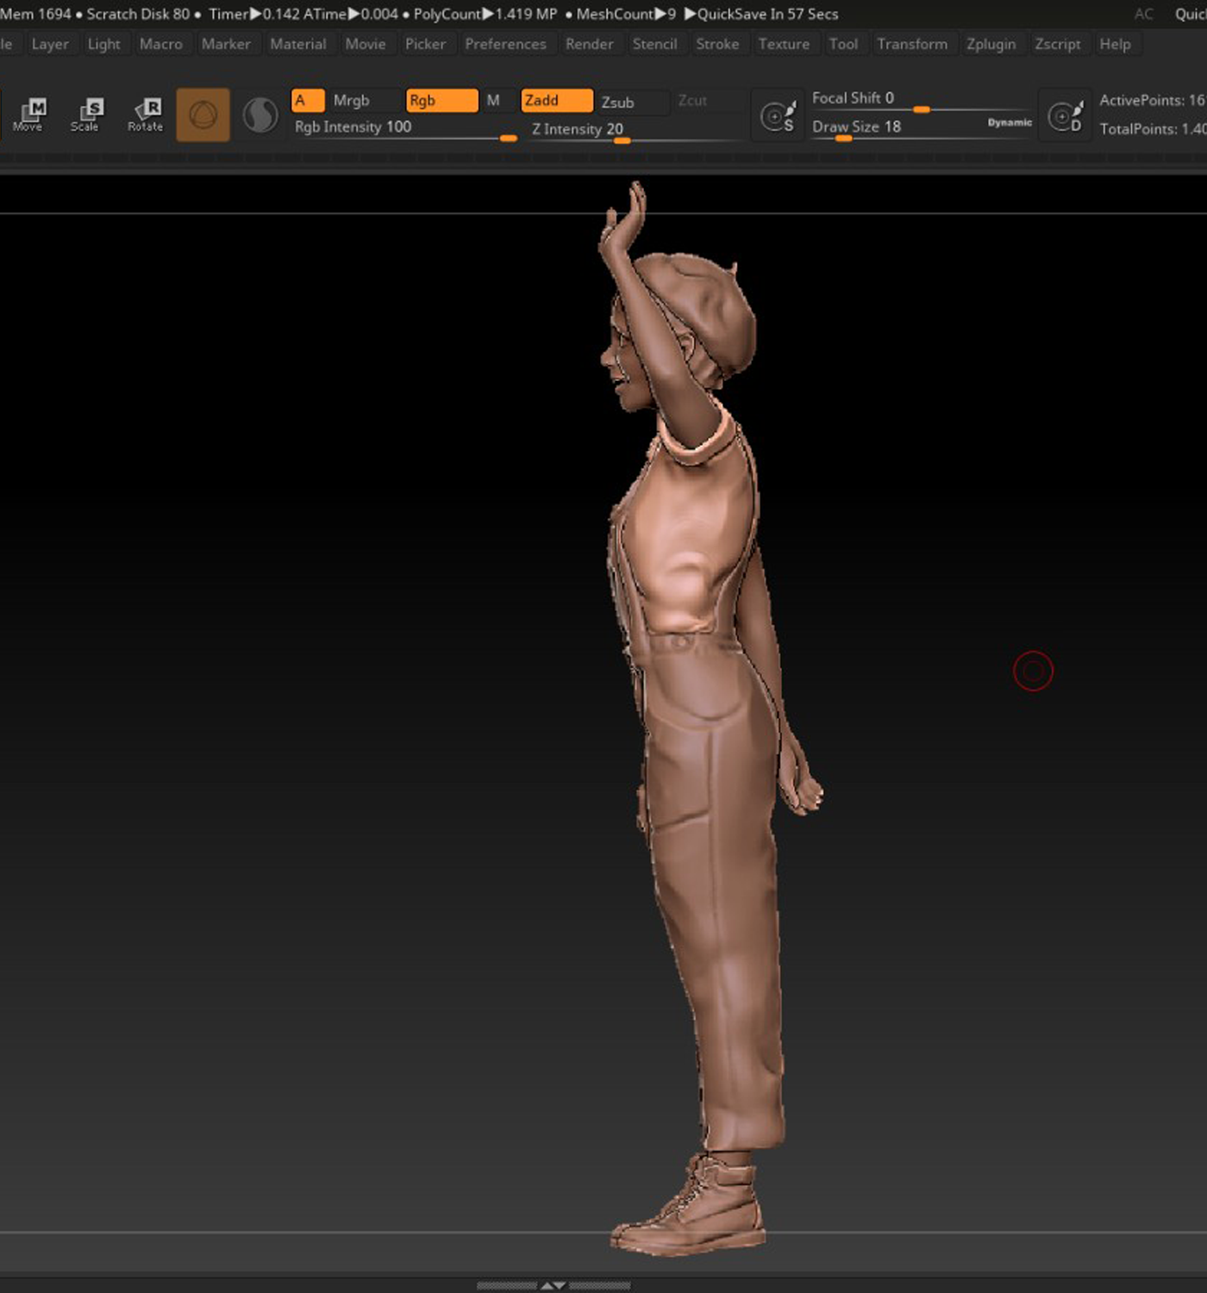This screenshot has width=1207, height=1293.
Task: Click the QuickSave In 57 Secs text
Action: [761, 14]
